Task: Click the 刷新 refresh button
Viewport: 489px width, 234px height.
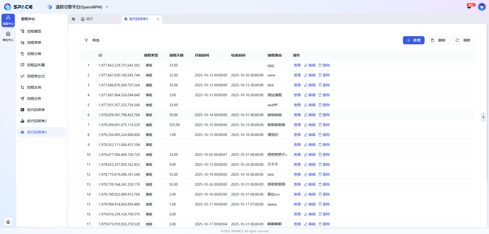Action: (x=463, y=40)
